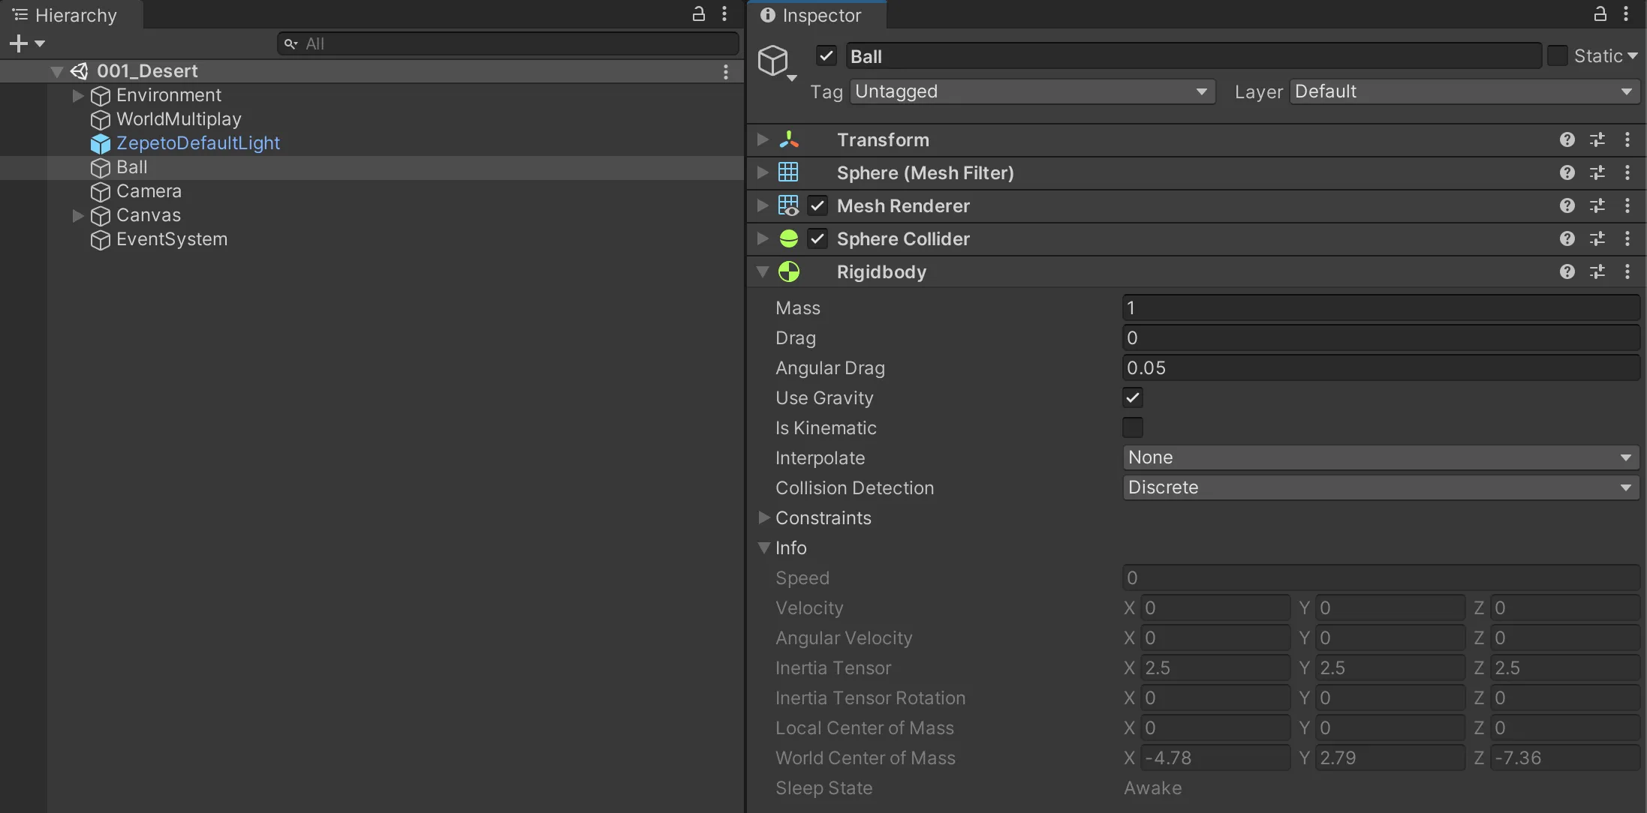Open the Static dropdown arrow
Image resolution: width=1647 pixels, height=813 pixels.
tap(1633, 56)
